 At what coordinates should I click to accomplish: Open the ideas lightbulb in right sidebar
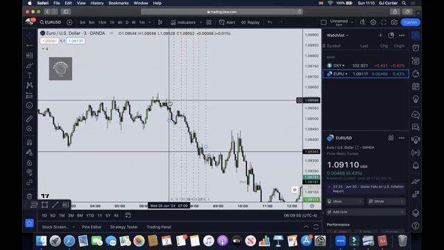tap(416, 99)
